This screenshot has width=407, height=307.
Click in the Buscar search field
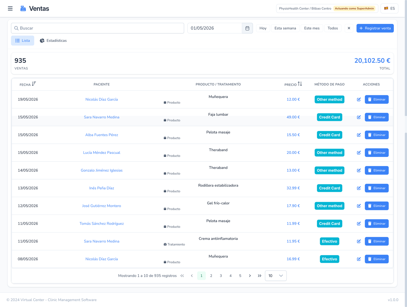coord(97,28)
